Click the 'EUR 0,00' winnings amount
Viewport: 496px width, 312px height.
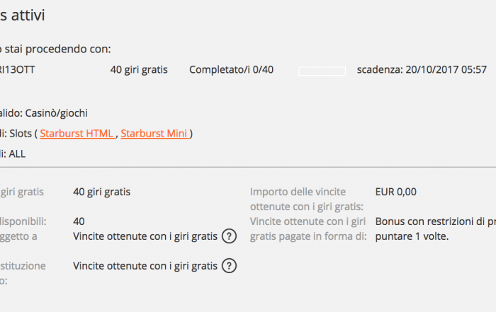pyautogui.click(x=395, y=192)
